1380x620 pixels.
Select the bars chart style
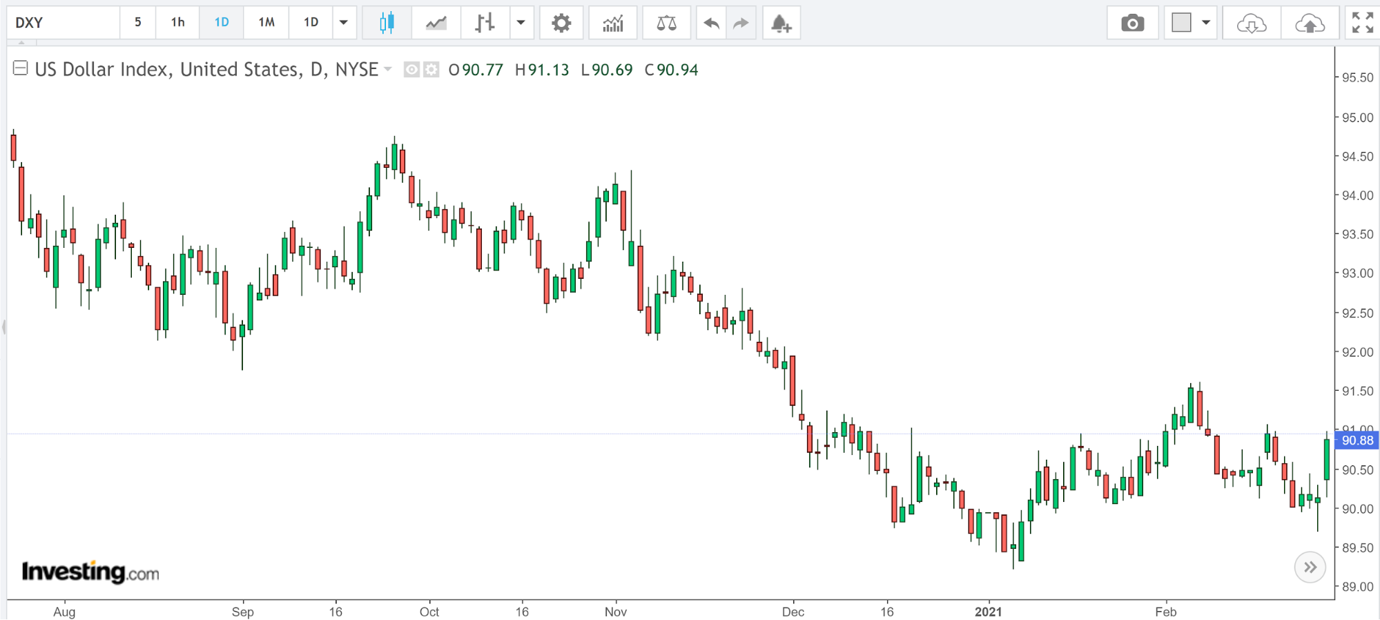(x=485, y=23)
